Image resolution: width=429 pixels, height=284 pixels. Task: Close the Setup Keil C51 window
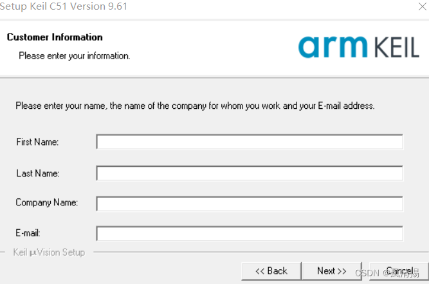(423, 6)
